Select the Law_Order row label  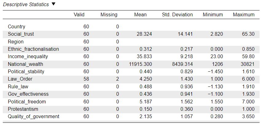(x=20, y=79)
